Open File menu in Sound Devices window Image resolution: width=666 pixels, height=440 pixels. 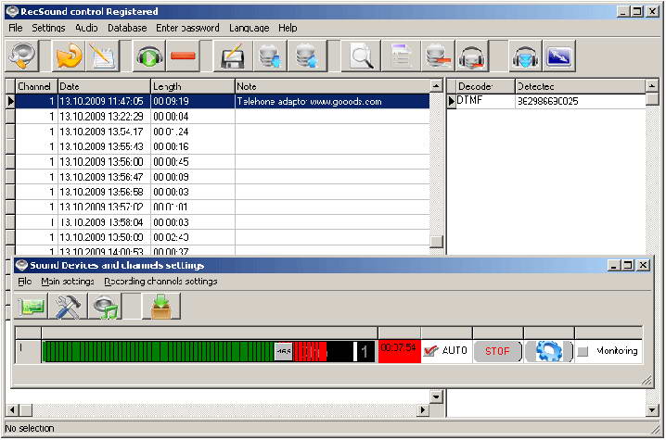click(25, 282)
